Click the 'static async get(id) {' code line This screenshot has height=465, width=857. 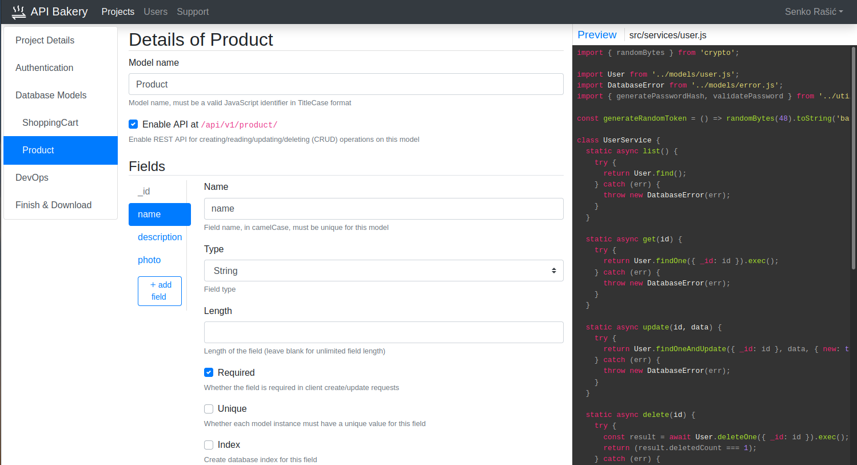[634, 239]
